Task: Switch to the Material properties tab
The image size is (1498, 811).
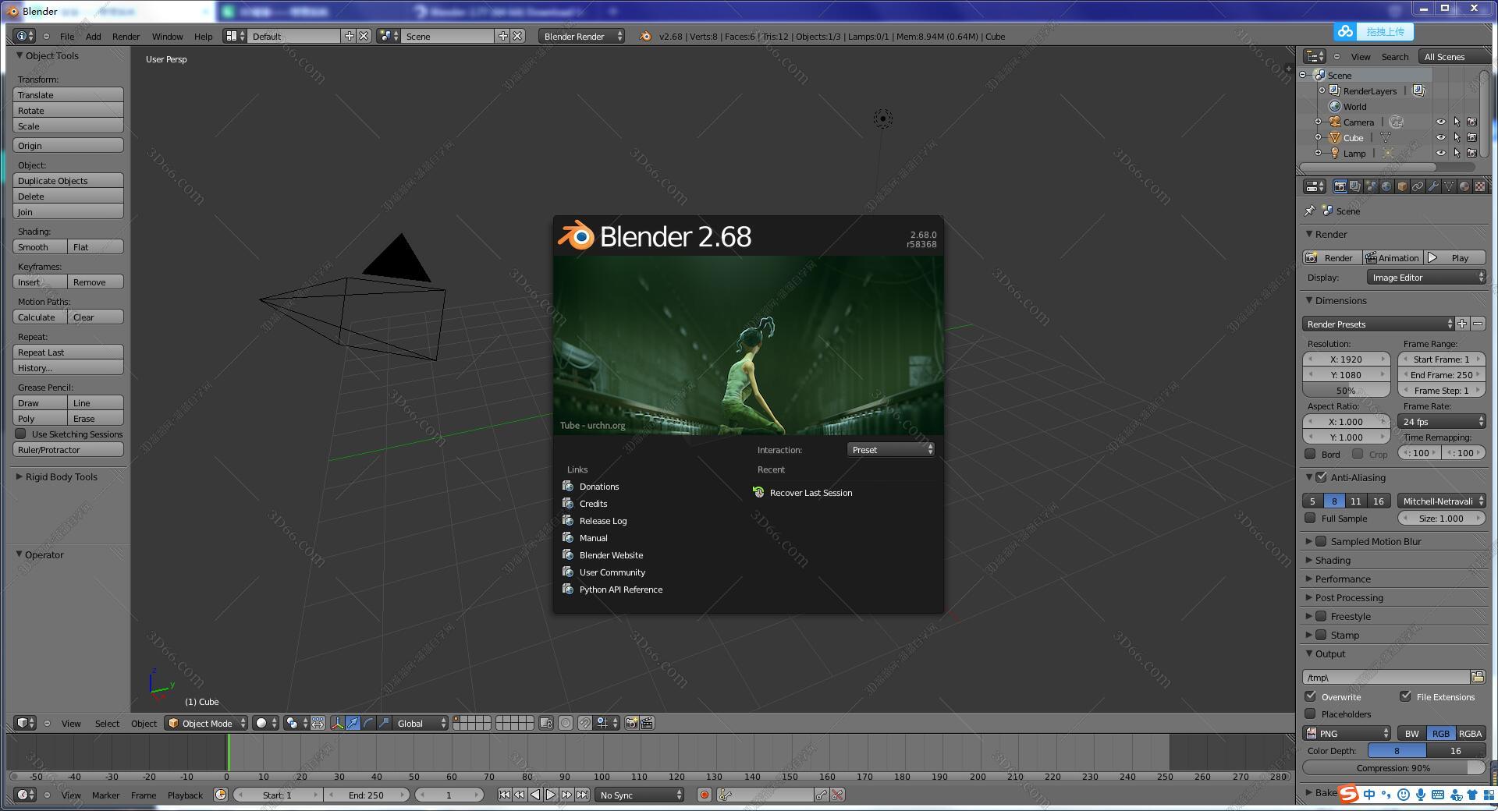Action: pyautogui.click(x=1464, y=186)
